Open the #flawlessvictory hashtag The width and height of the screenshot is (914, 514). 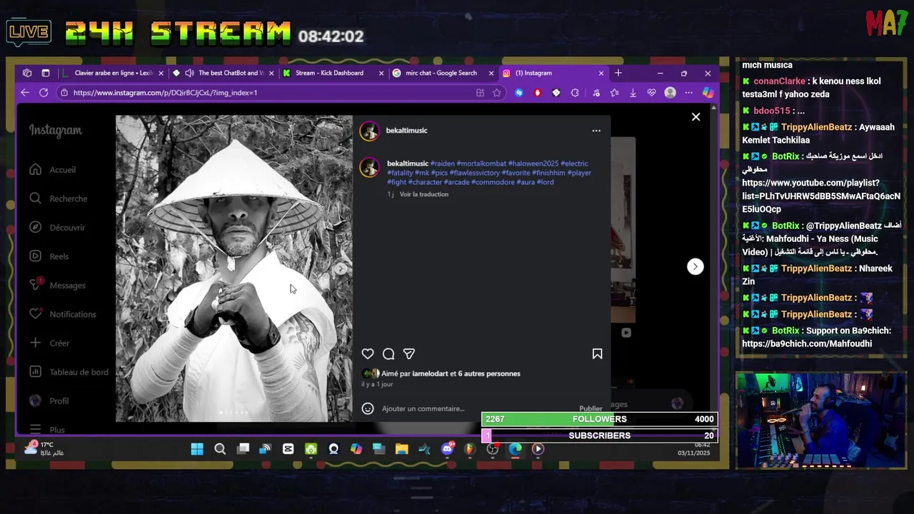[474, 173]
